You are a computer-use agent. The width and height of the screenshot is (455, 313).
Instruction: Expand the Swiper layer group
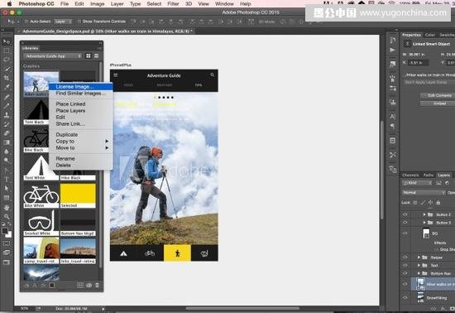(419, 258)
